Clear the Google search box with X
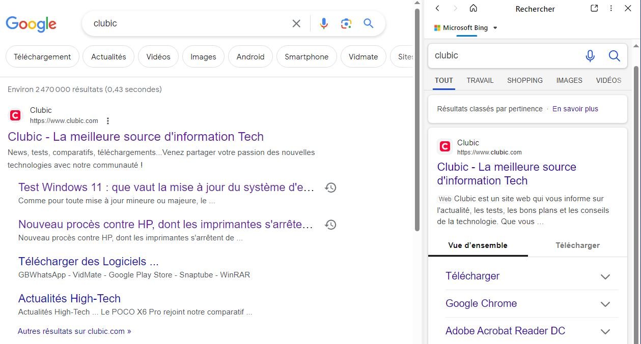 (x=296, y=23)
